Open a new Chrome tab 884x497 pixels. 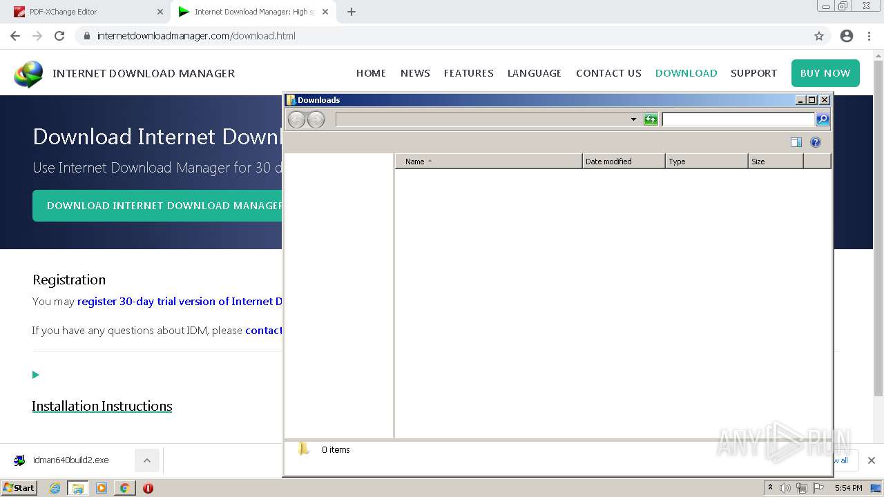(352, 12)
